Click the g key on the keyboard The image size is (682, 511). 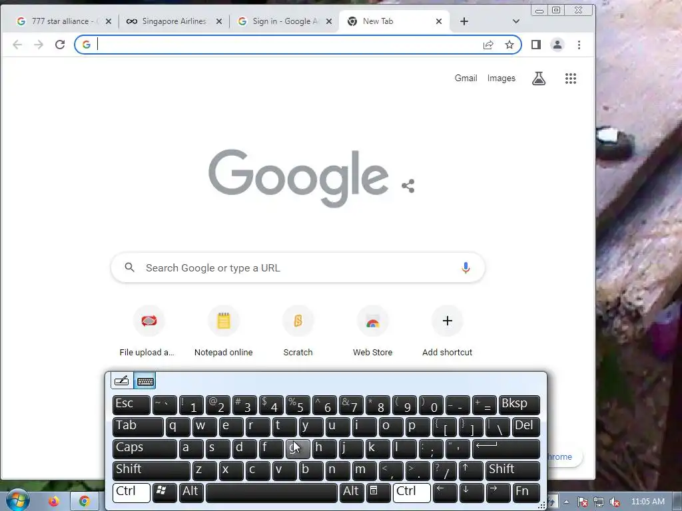[298, 449]
